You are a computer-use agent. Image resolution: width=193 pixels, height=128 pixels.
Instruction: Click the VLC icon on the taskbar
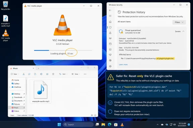click(x=122, y=124)
